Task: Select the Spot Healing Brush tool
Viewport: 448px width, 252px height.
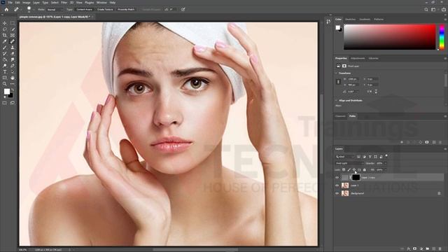Action: [13, 41]
